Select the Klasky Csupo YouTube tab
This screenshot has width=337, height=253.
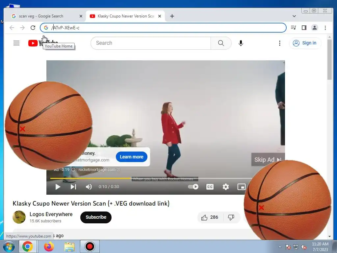[x=125, y=16]
